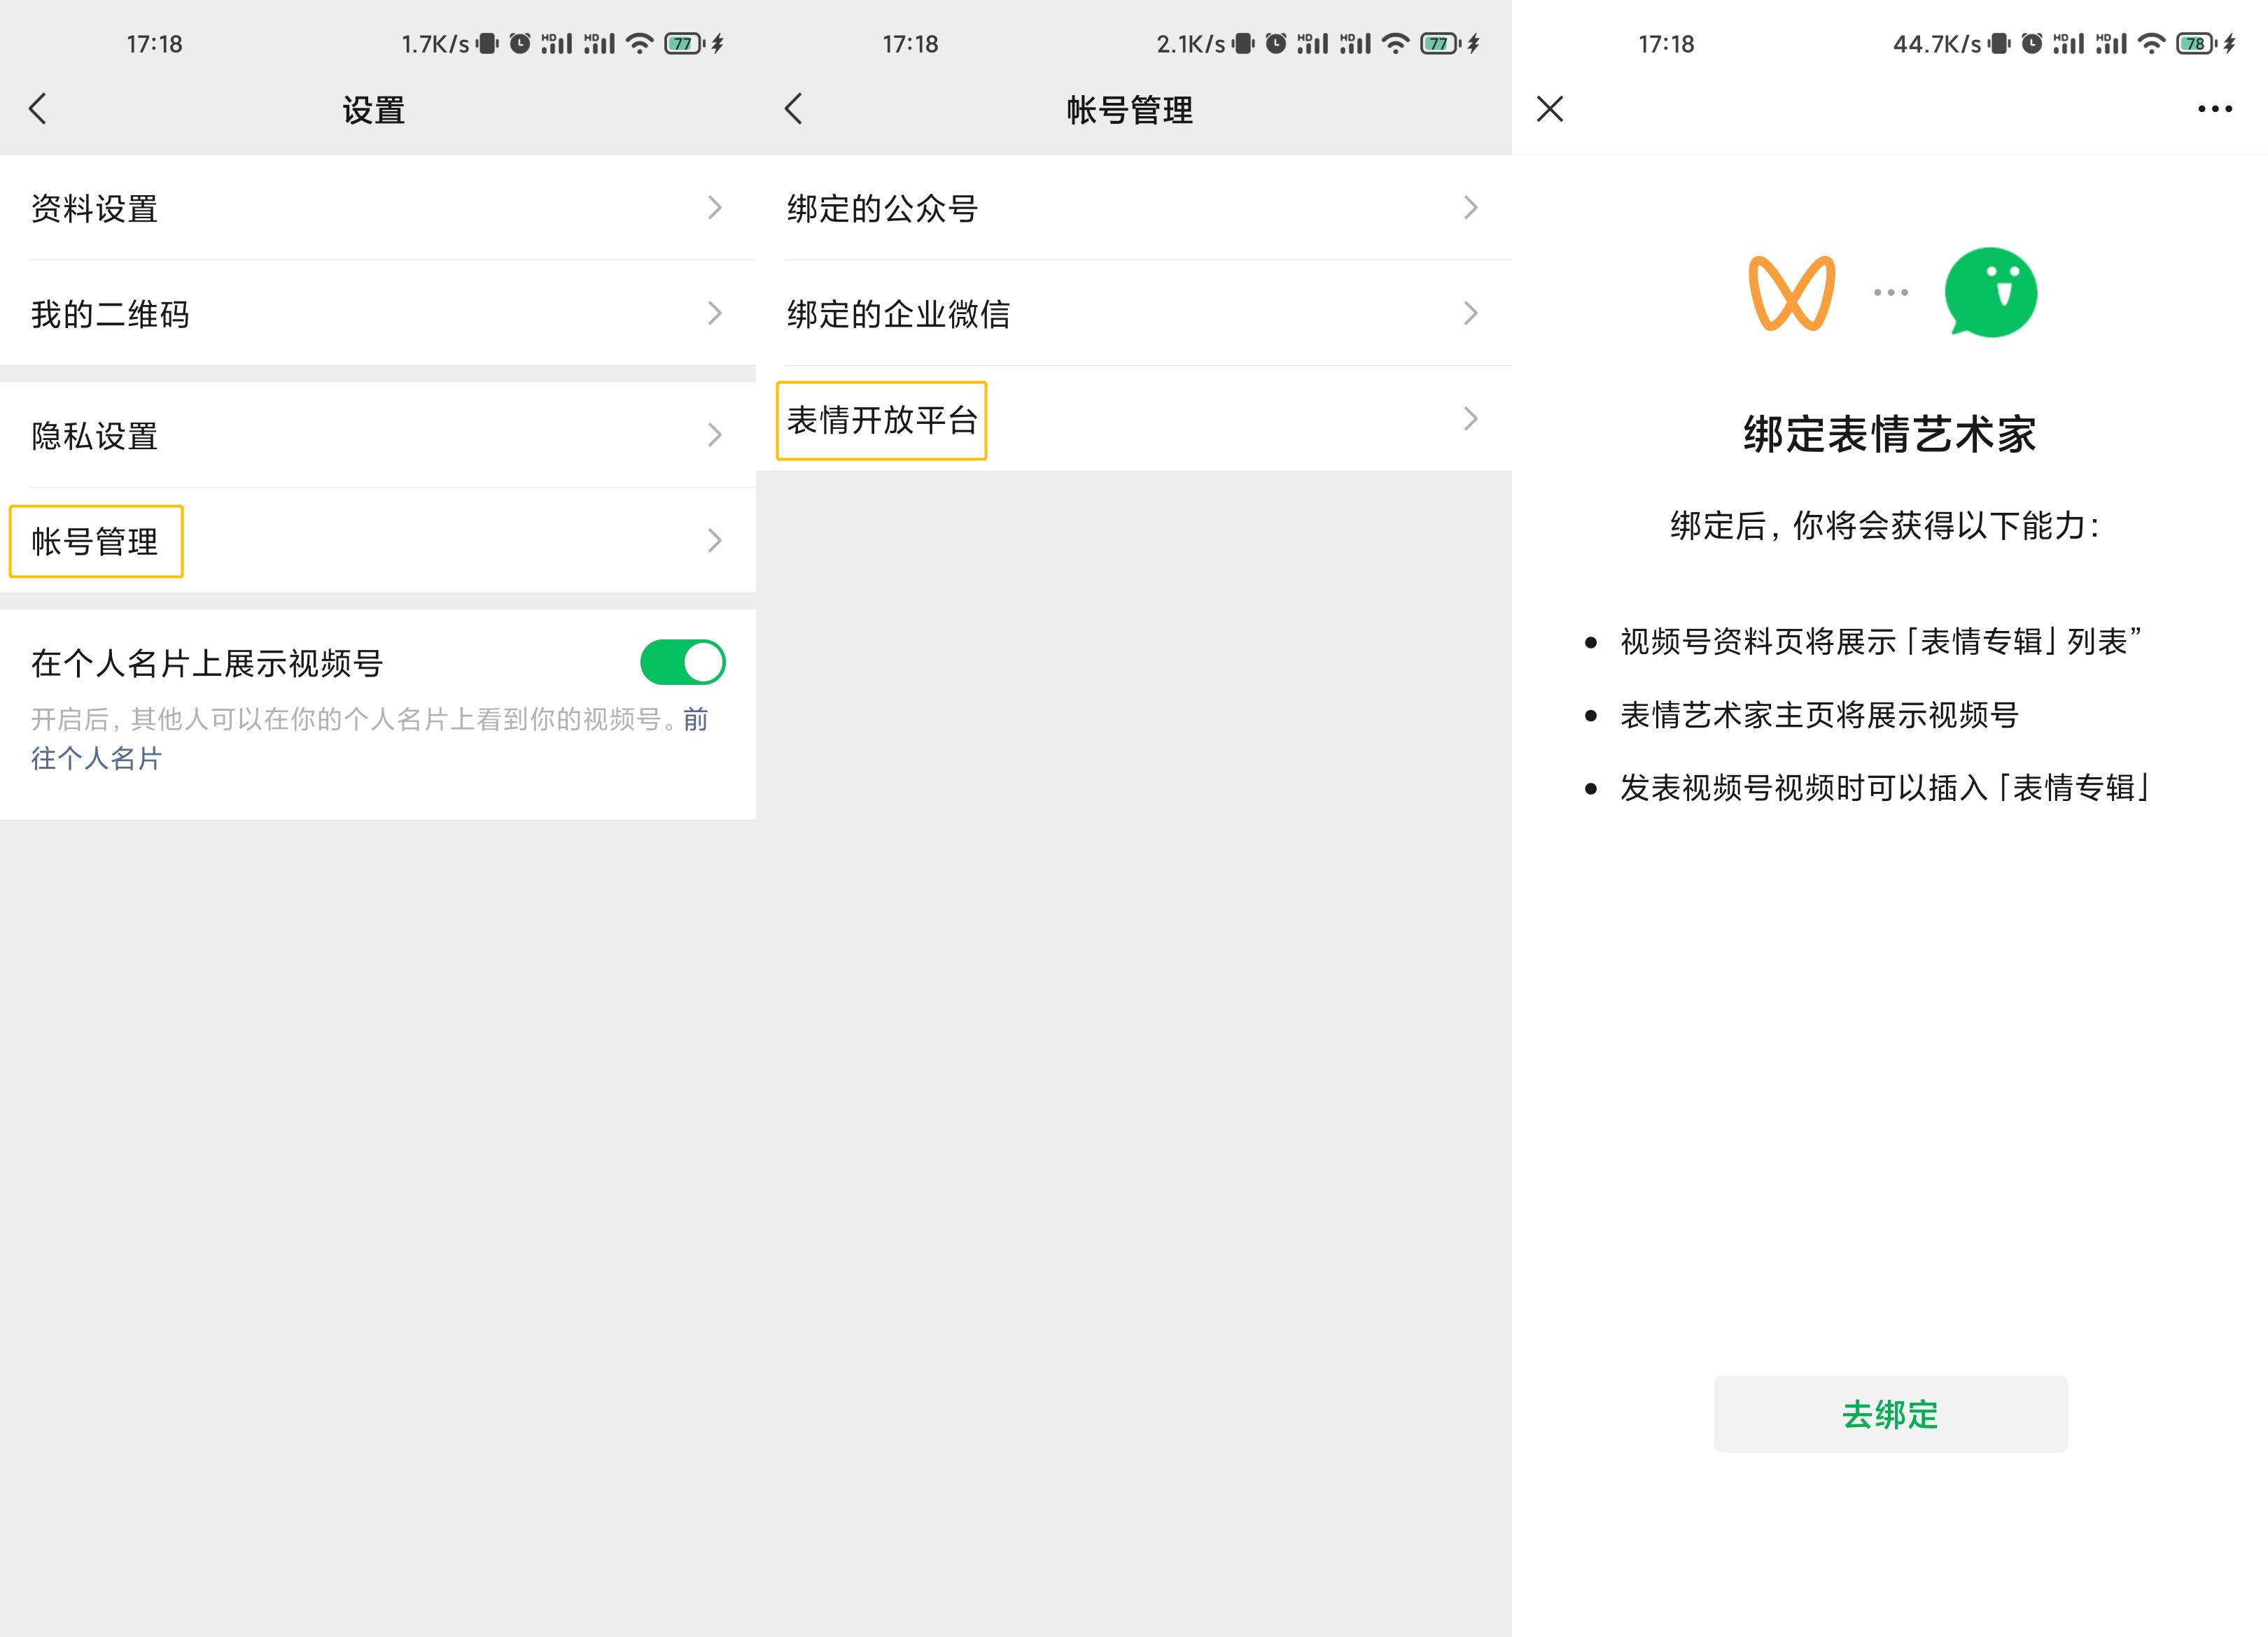This screenshot has height=1637, width=2268.
Task: Tap the battery indicator in the status bar
Action: point(683,43)
